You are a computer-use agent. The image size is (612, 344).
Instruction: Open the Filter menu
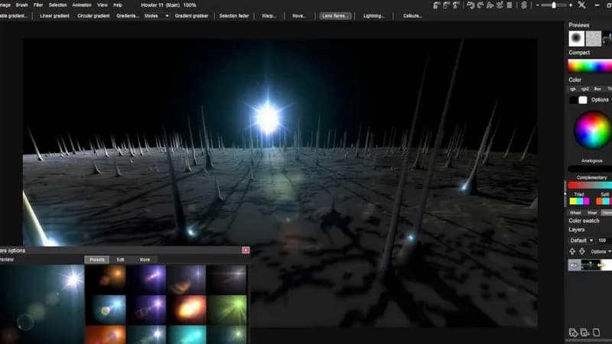(37, 5)
